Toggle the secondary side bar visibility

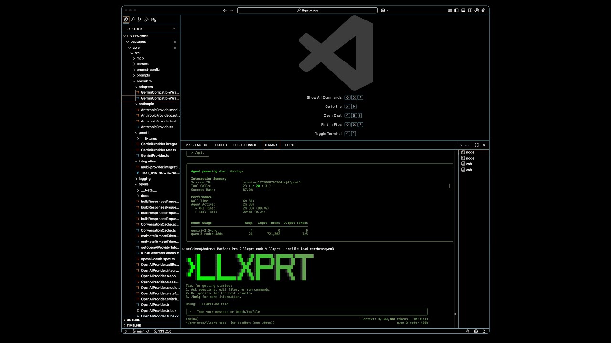tap(470, 10)
